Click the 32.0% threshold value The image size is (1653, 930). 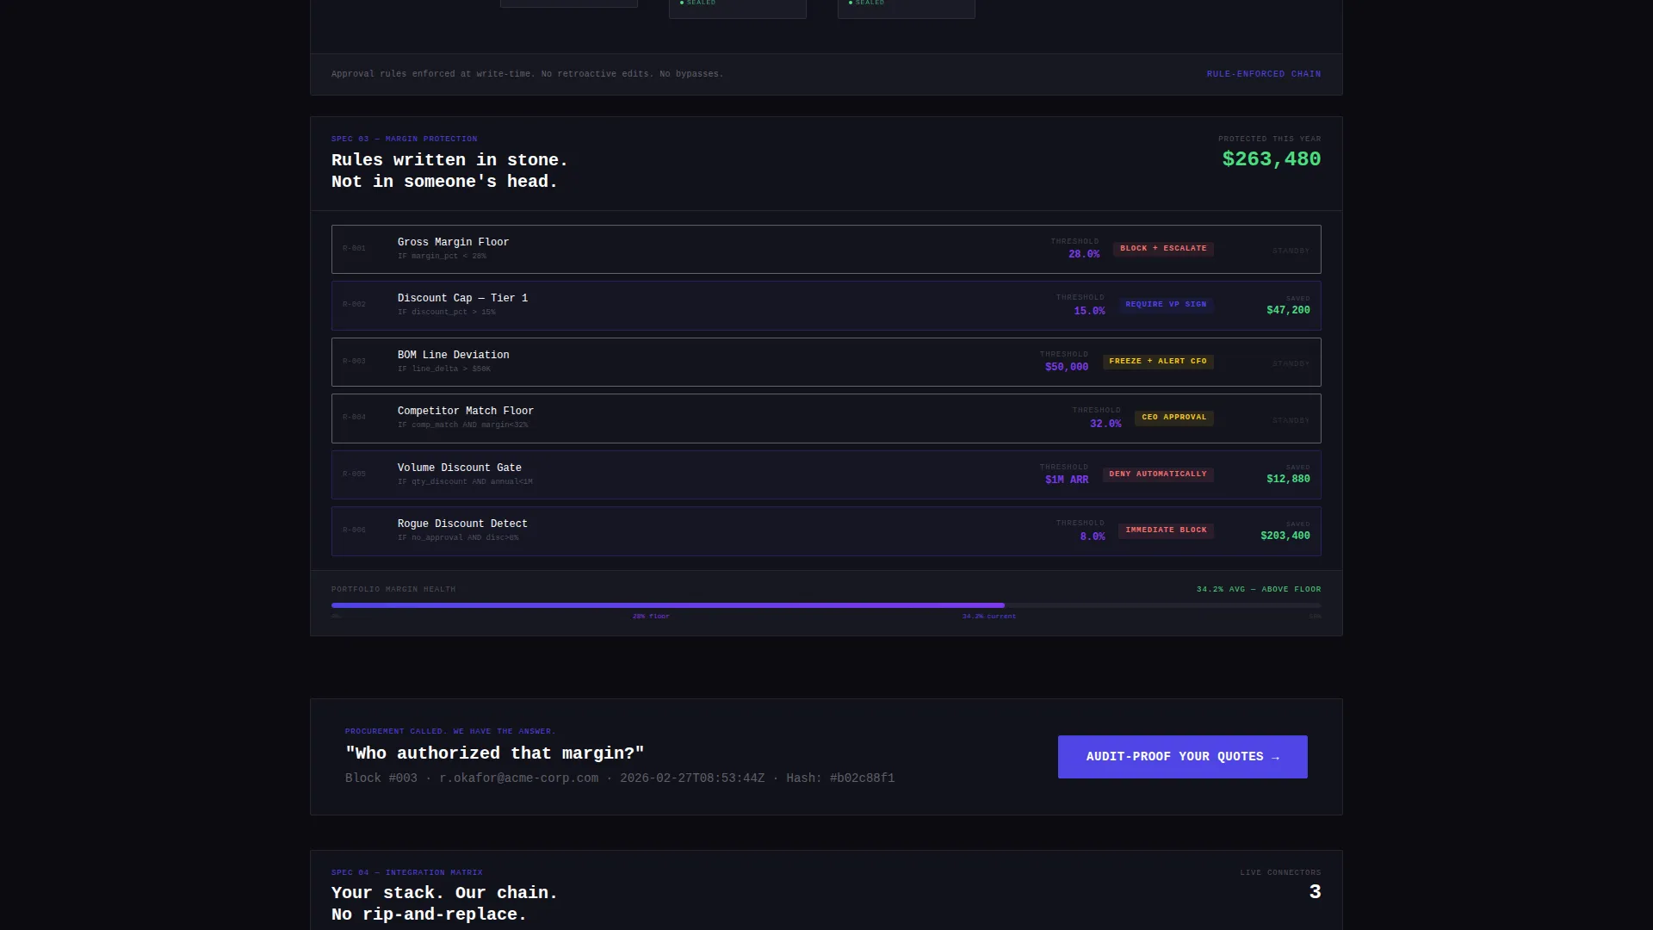[x=1105, y=425]
